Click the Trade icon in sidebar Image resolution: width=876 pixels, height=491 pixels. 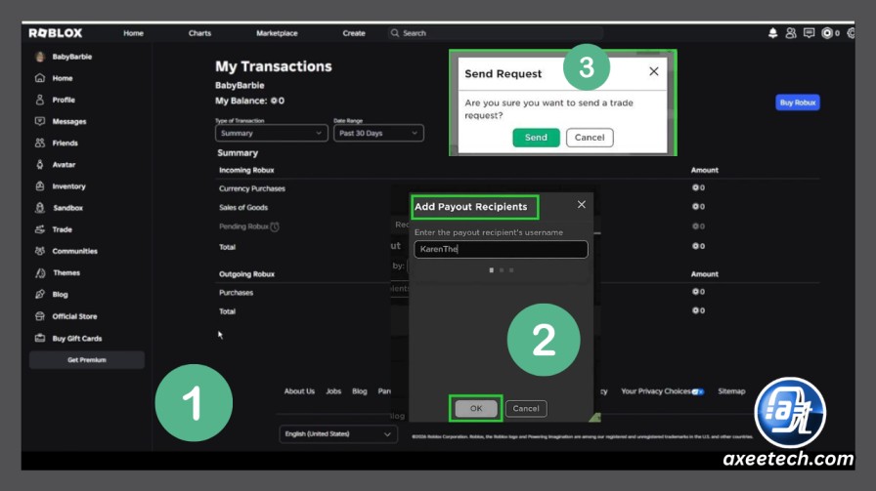tap(40, 229)
